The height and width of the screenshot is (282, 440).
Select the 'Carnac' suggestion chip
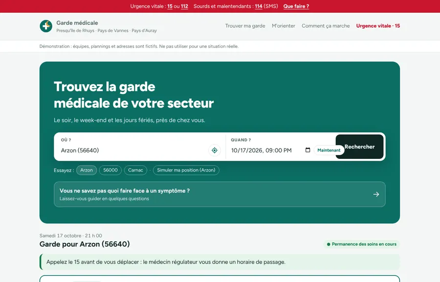(x=135, y=170)
